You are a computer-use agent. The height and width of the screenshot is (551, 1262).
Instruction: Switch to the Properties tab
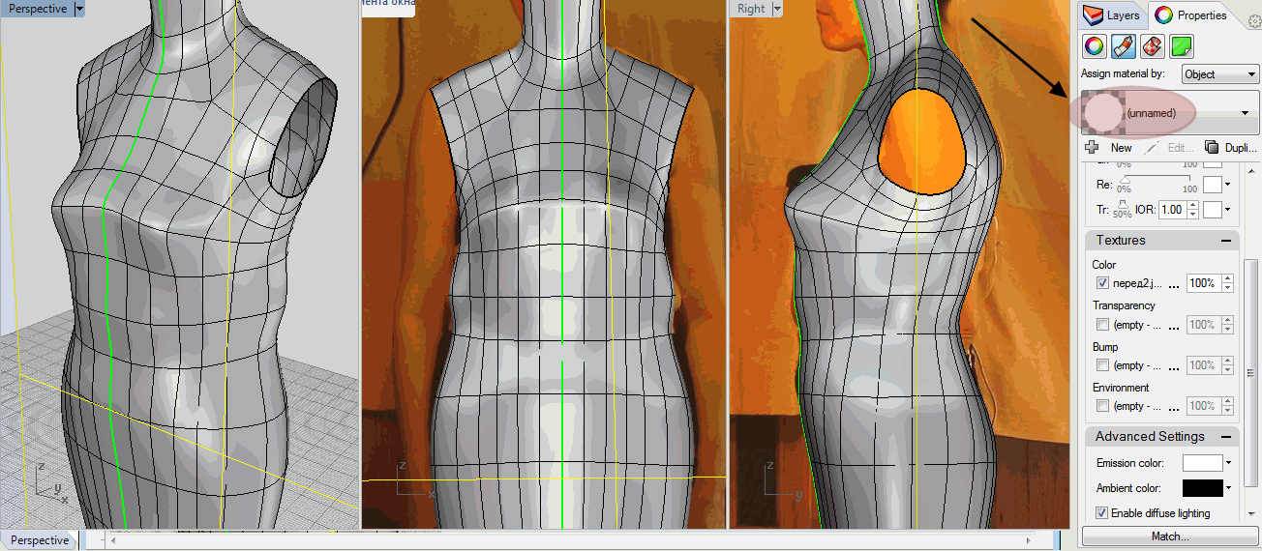point(1190,15)
